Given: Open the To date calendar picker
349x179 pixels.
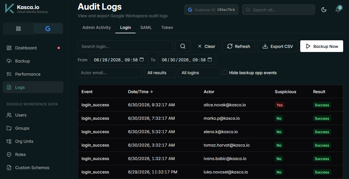Looking at the screenshot, I should click(x=210, y=60).
